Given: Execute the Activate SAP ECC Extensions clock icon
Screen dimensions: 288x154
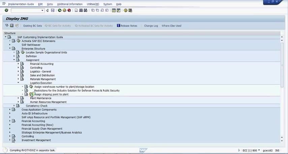Looking at the screenshot, I should click(18, 41).
